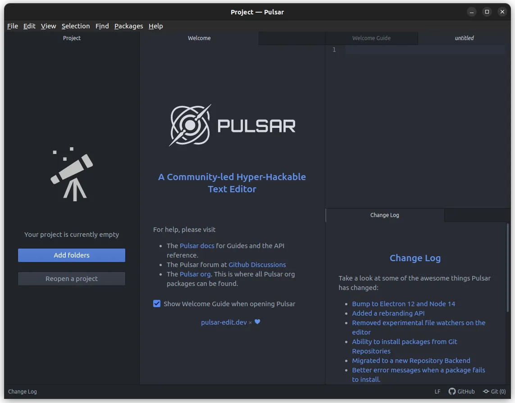This screenshot has height=403, width=515.
Task: Disable Show Welcome Guide when opening Pulsar
Action: pyautogui.click(x=156, y=303)
